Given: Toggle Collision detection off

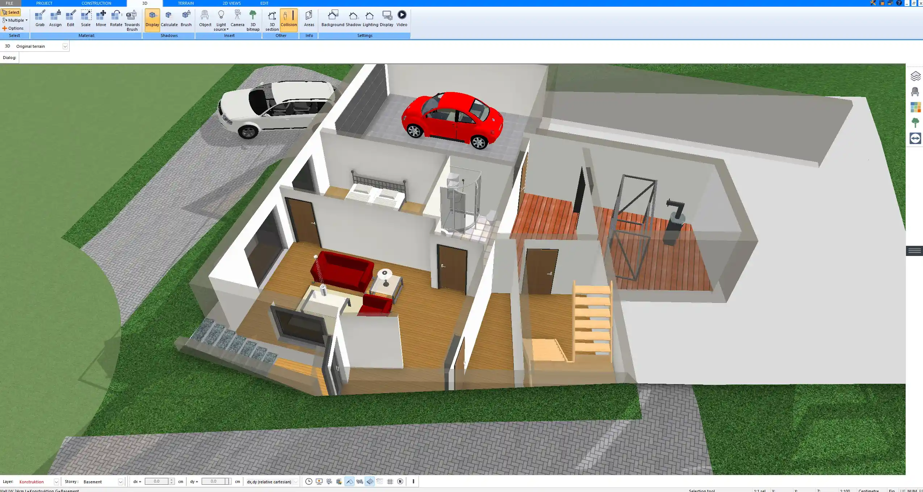Looking at the screenshot, I should (289, 19).
